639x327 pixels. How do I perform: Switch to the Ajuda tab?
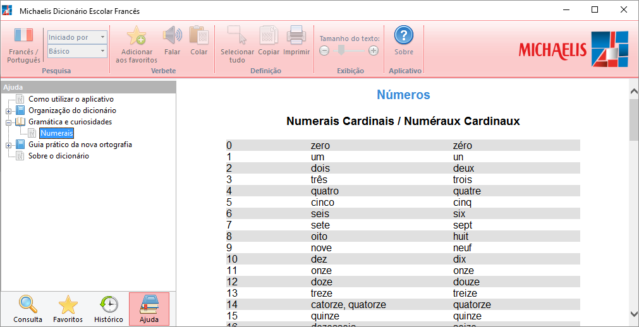click(x=149, y=309)
